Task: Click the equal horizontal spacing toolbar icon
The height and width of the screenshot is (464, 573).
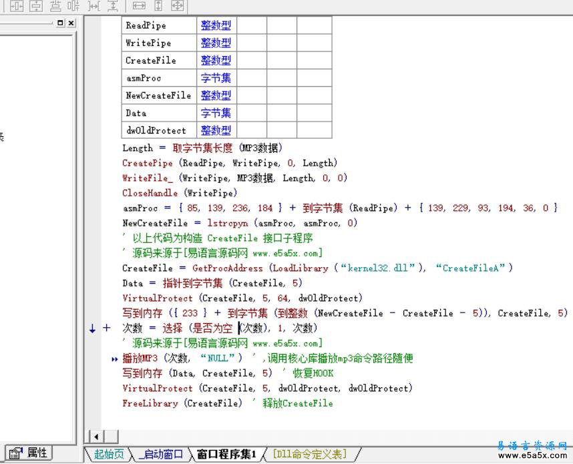Action: [x=94, y=5]
